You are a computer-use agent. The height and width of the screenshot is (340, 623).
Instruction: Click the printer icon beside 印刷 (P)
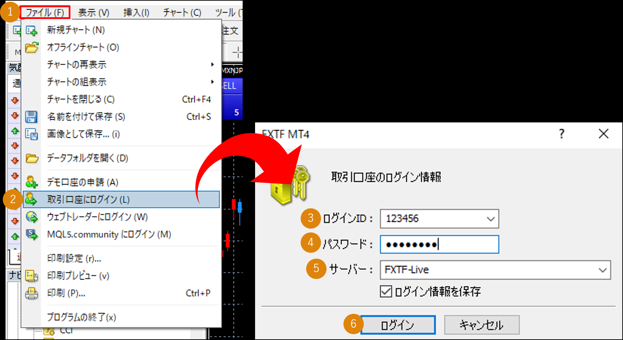[31, 293]
